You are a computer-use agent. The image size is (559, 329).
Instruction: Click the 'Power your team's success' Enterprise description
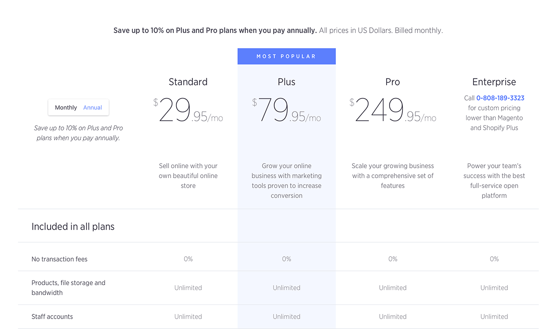click(494, 181)
